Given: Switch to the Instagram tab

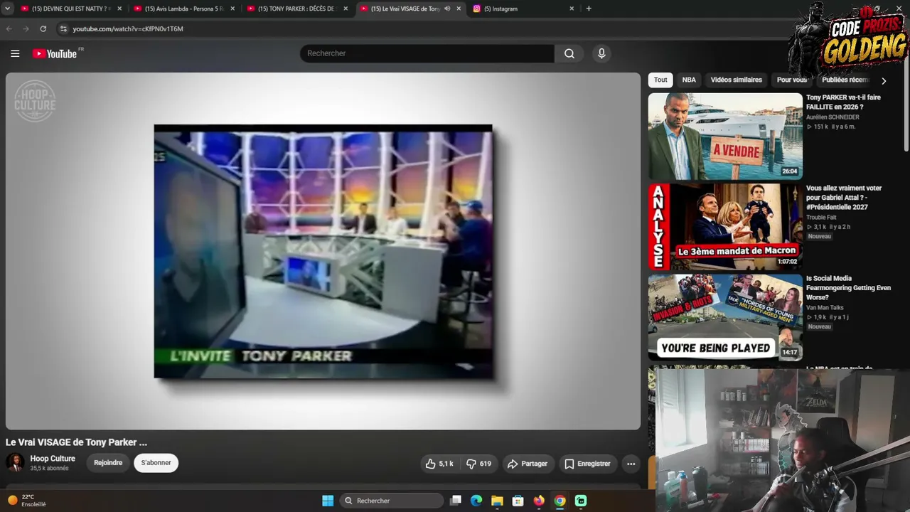Looking at the screenshot, I should coord(523,9).
